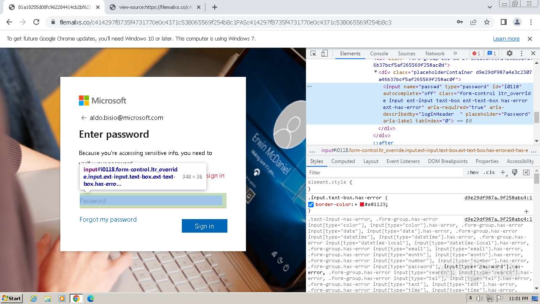Show more DevTools panels chevron
The height and width of the screenshot is (304, 540).
coord(455,54)
